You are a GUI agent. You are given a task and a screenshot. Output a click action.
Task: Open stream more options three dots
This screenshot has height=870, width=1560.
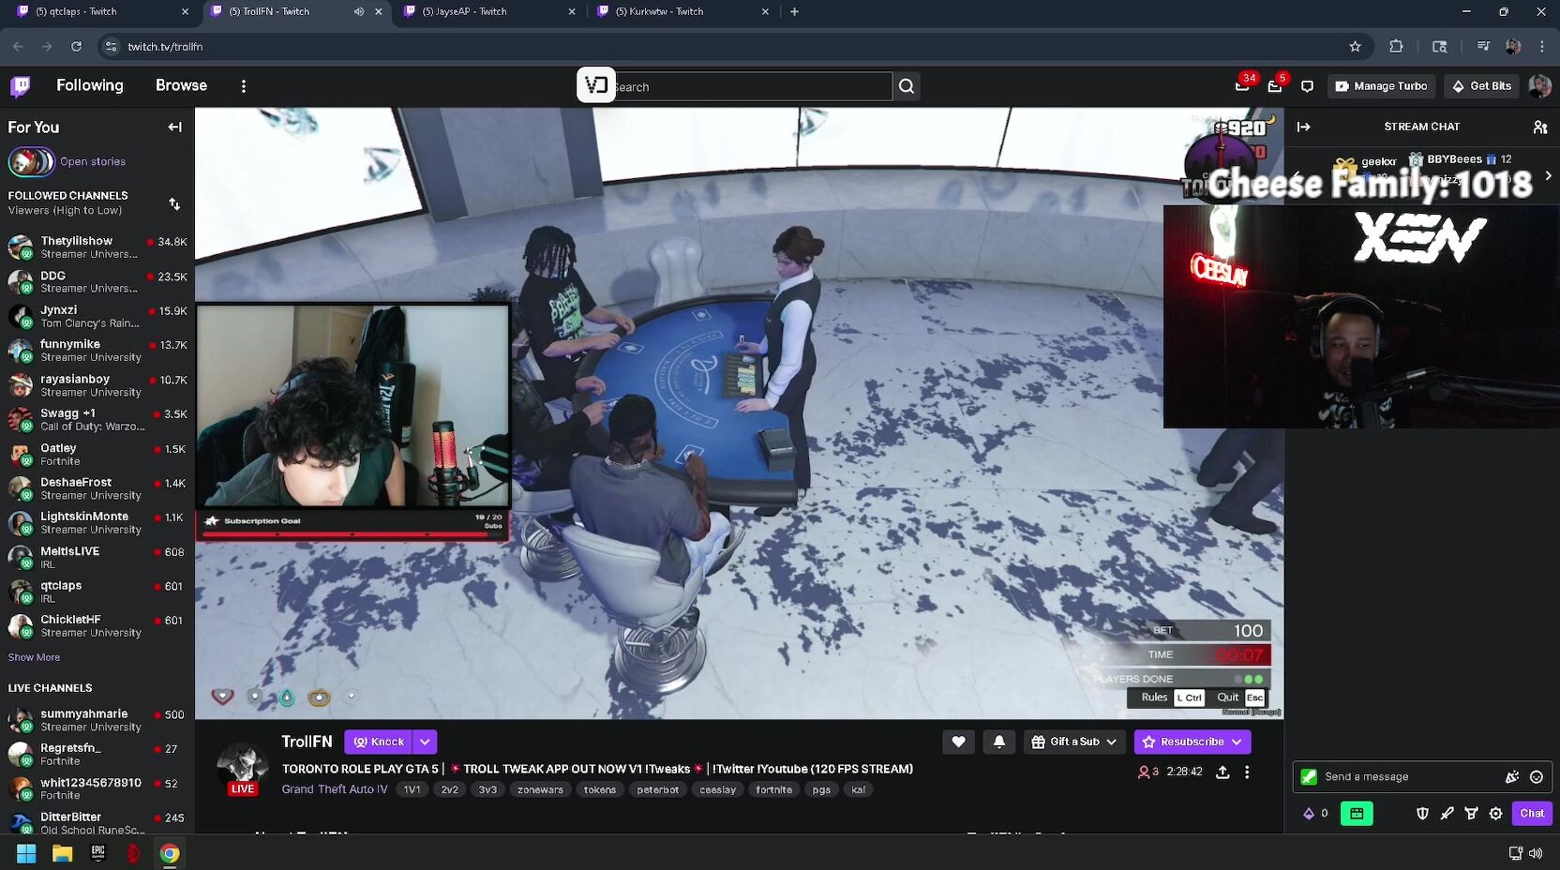coord(1247,772)
